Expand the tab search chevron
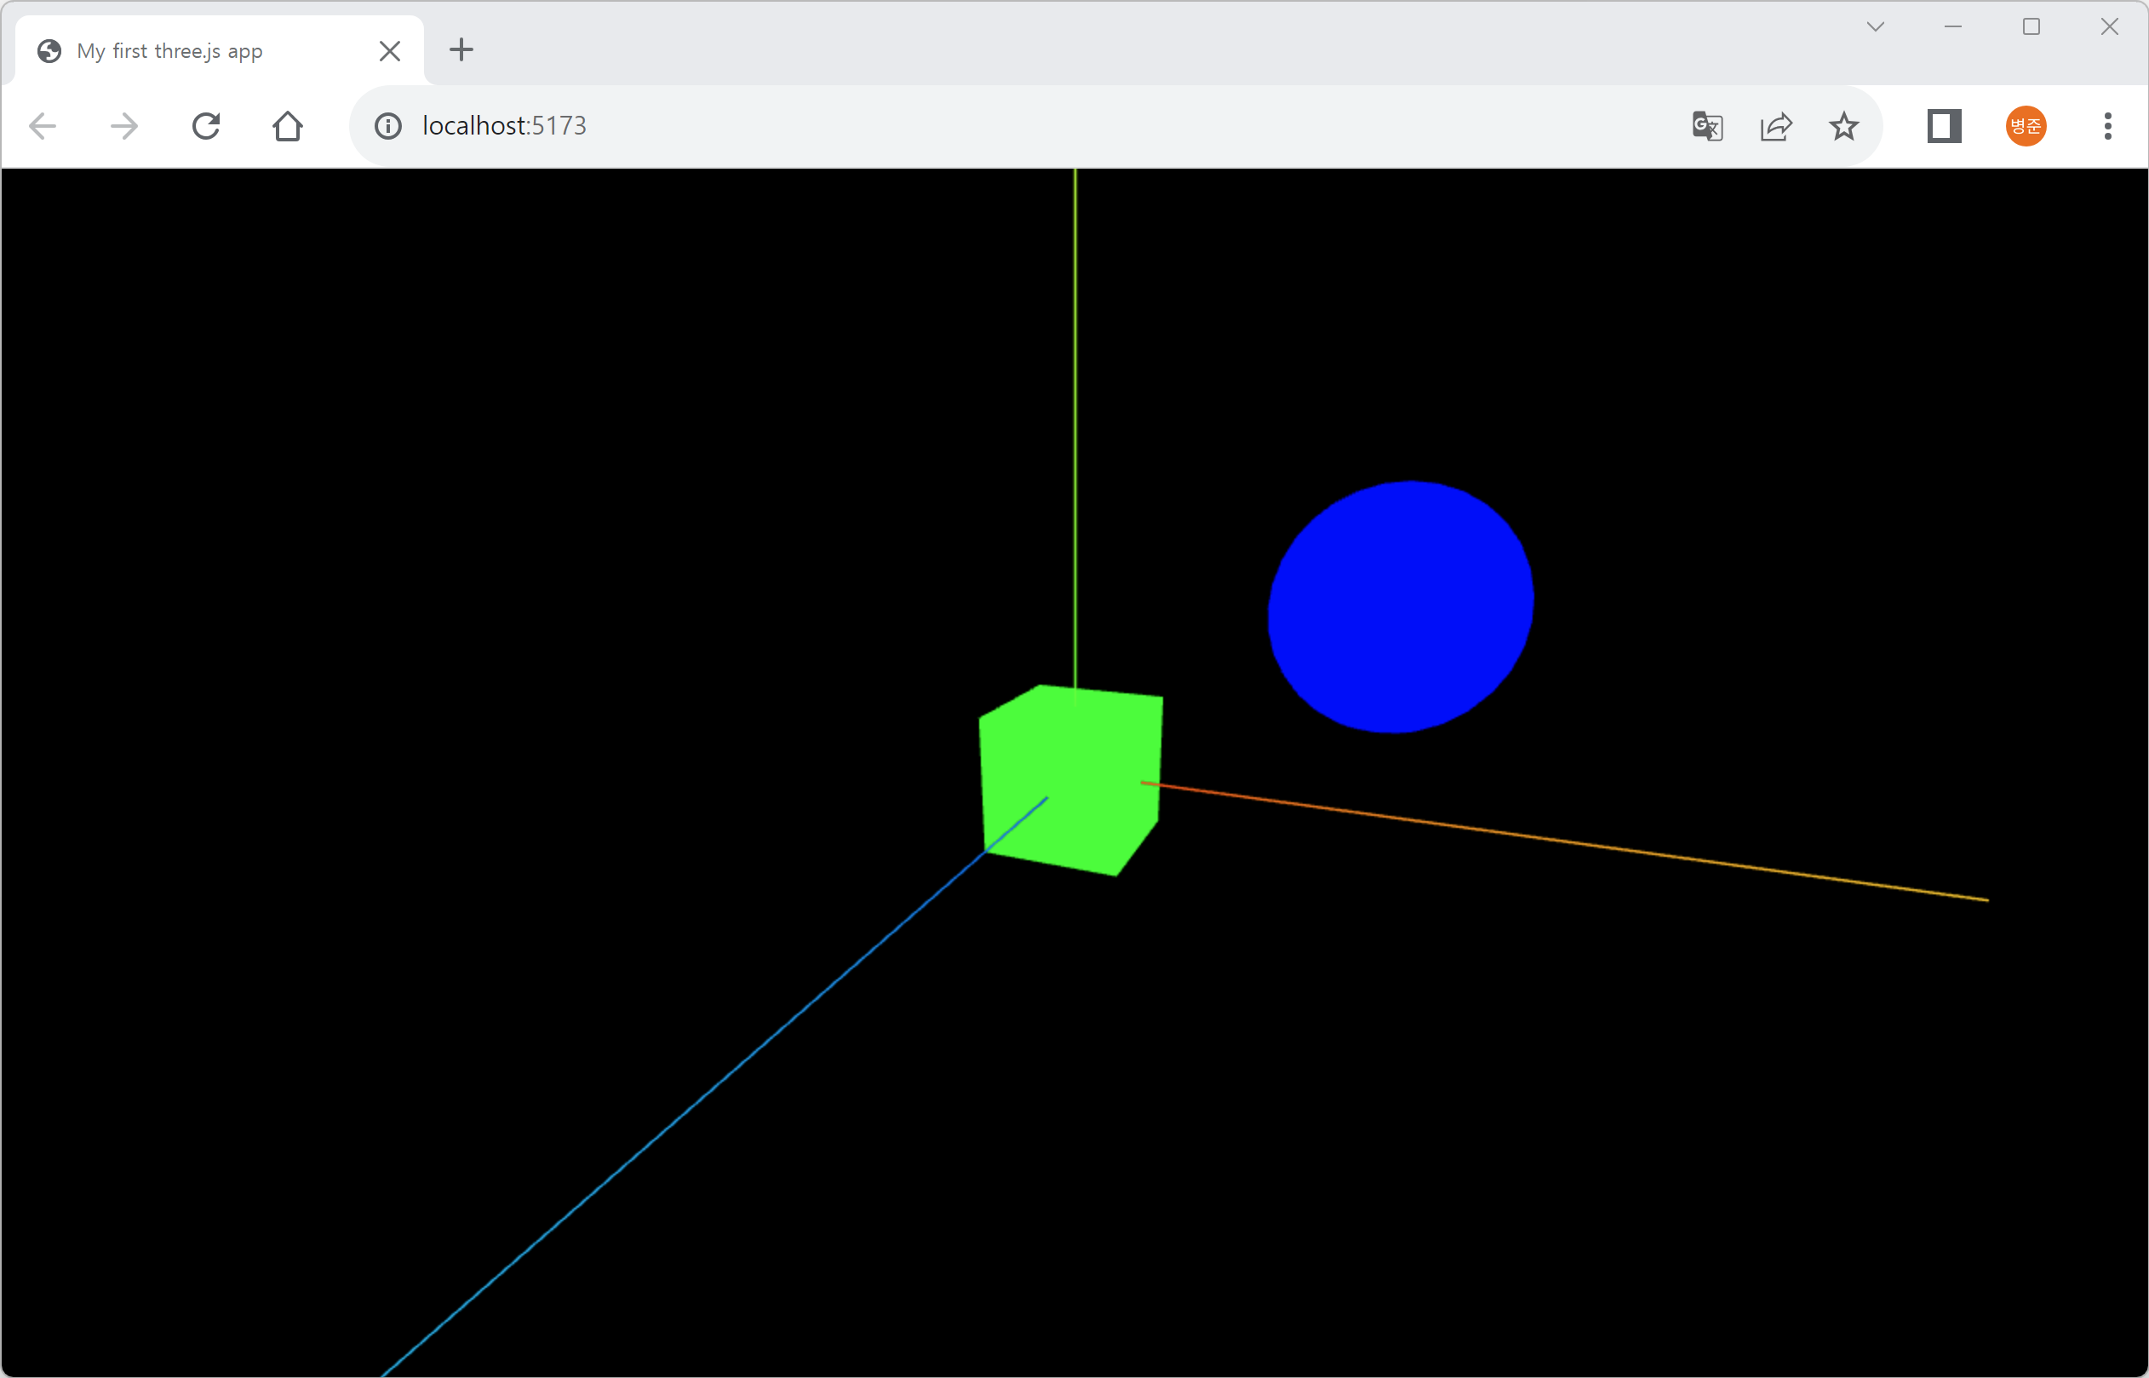Viewport: 2149px width, 1378px height. (x=1876, y=27)
